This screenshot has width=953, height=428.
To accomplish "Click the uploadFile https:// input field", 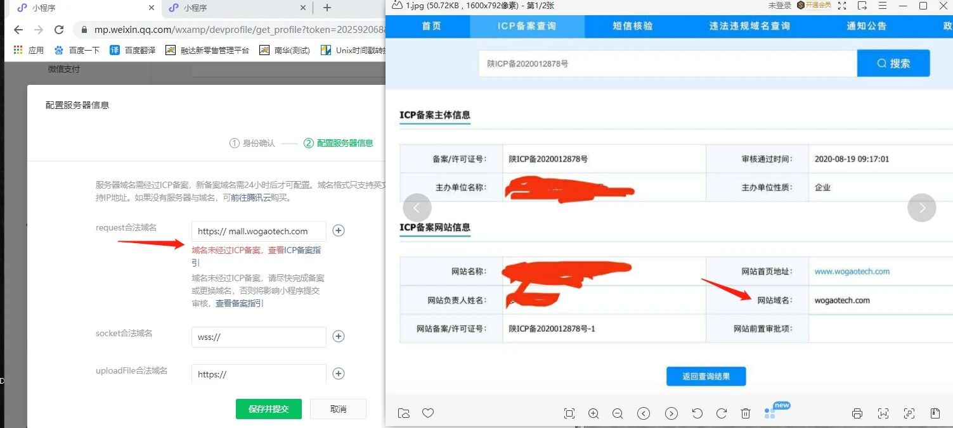I will (259, 374).
